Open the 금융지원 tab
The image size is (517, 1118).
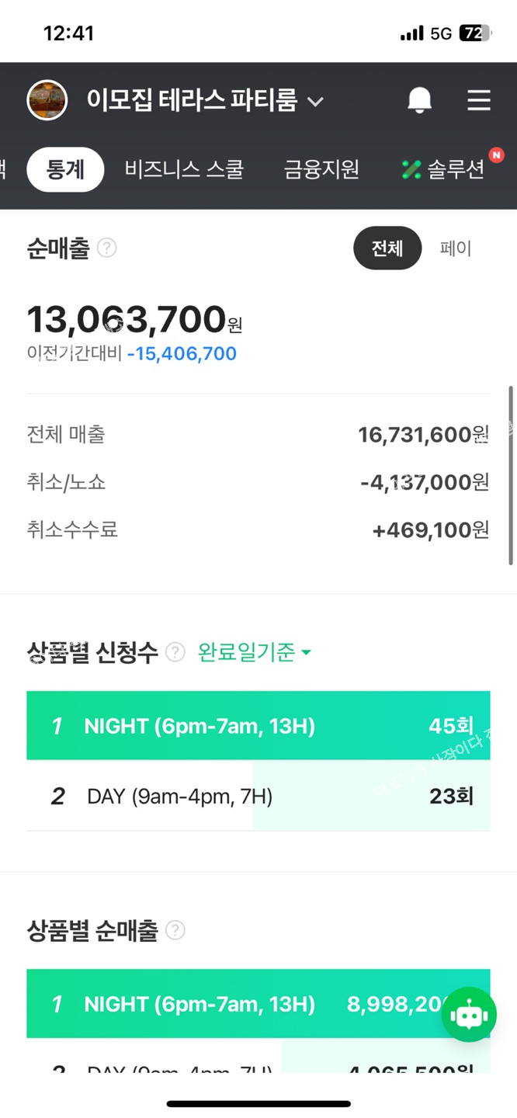321,169
